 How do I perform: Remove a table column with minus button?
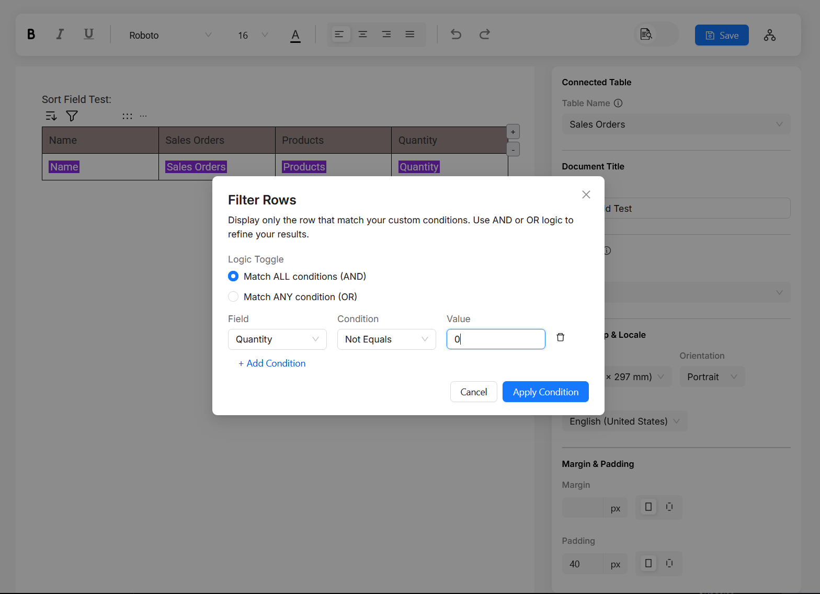513,150
